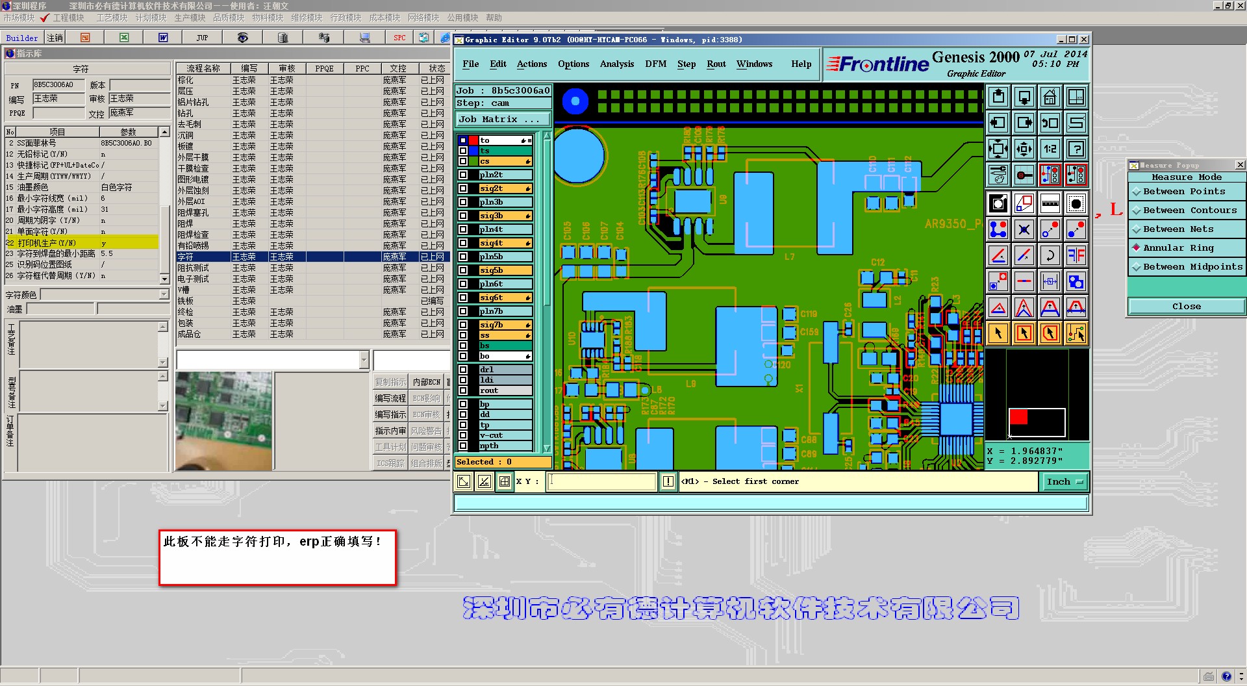This screenshot has width=1247, height=686.
Task: Toggle the checkbox for layer rout
Action: (x=463, y=390)
